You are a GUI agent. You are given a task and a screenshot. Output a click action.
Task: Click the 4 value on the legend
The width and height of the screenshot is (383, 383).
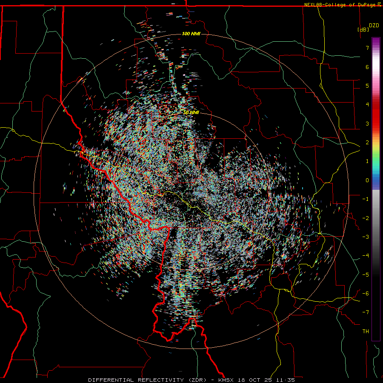[x=367, y=105]
